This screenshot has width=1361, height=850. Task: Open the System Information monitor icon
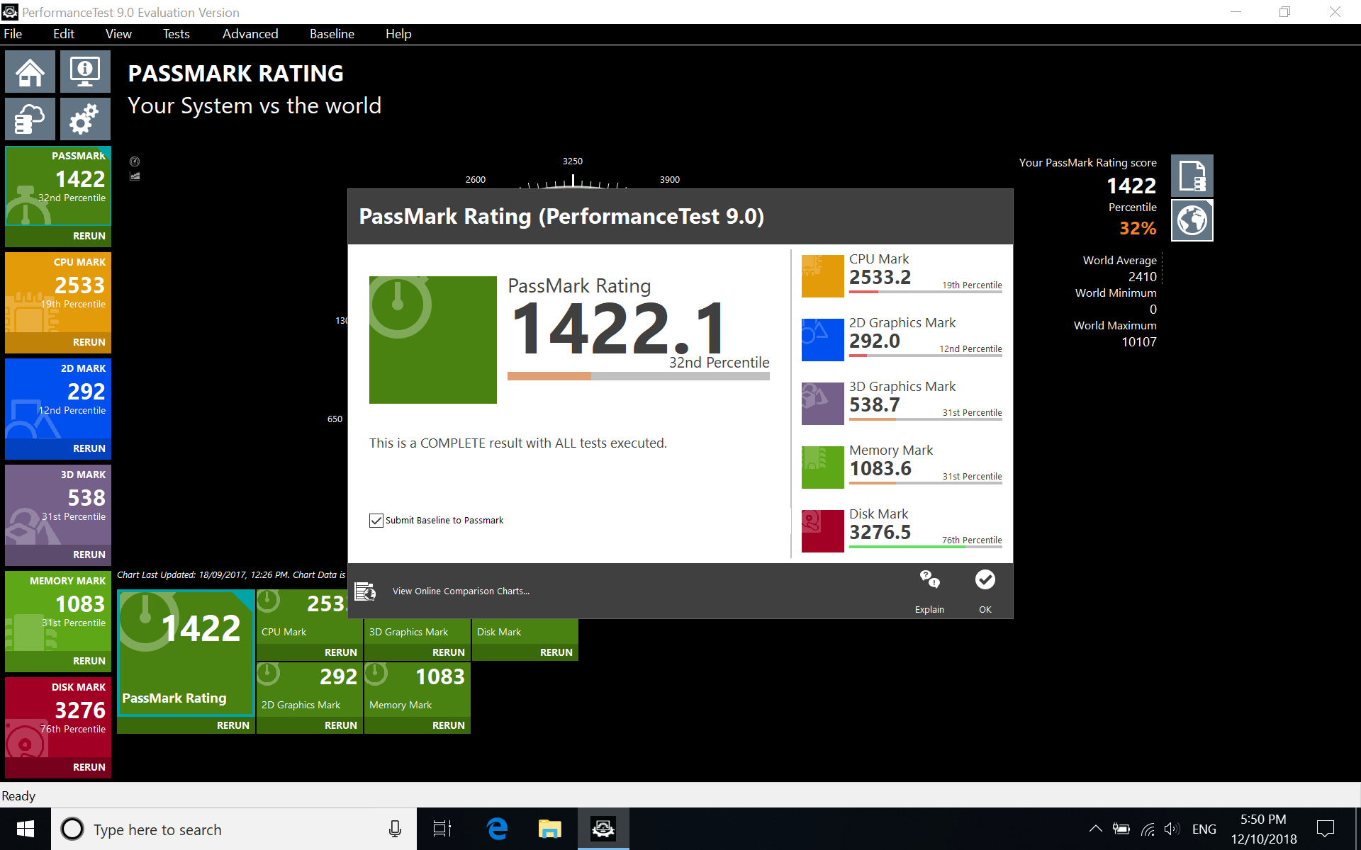(85, 72)
